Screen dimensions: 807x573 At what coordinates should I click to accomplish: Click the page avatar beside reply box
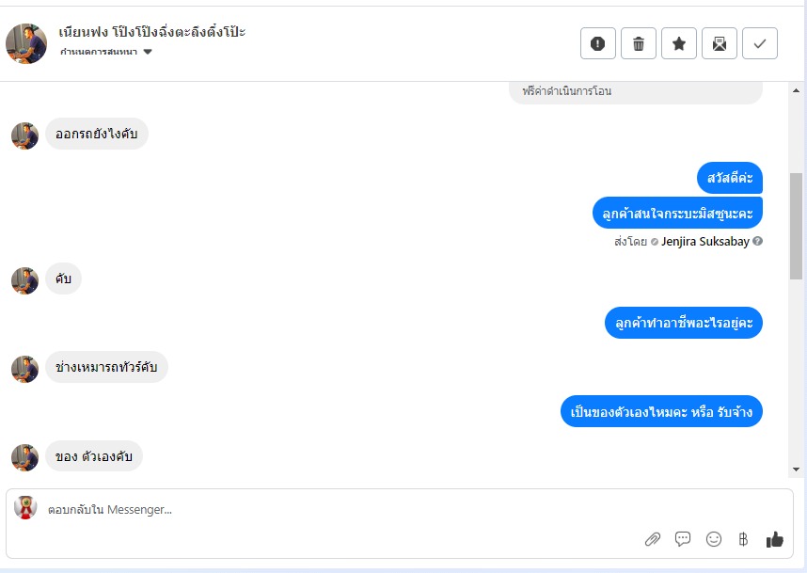click(25, 507)
